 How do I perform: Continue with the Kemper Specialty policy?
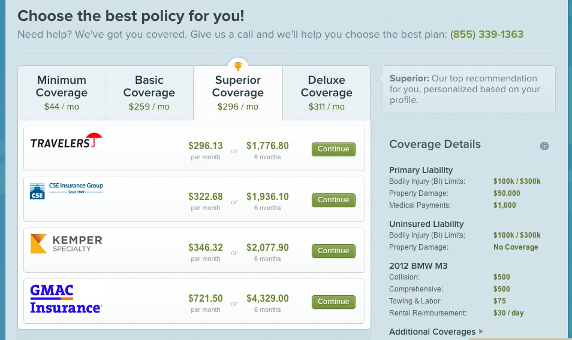[x=333, y=251]
